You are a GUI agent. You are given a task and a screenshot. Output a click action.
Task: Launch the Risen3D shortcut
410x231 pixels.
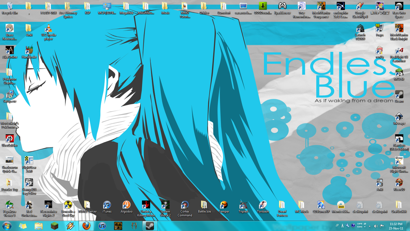click(399, 185)
